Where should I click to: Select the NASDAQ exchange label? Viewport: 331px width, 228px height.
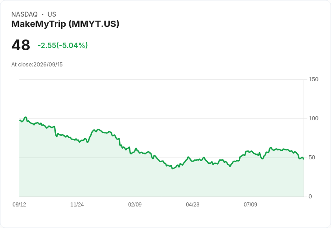[24, 14]
